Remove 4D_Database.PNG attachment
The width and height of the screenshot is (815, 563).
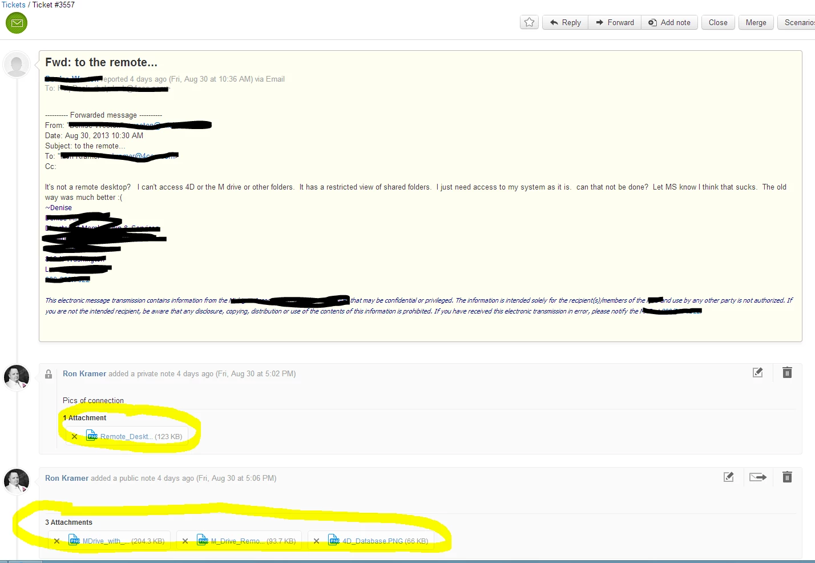316,541
